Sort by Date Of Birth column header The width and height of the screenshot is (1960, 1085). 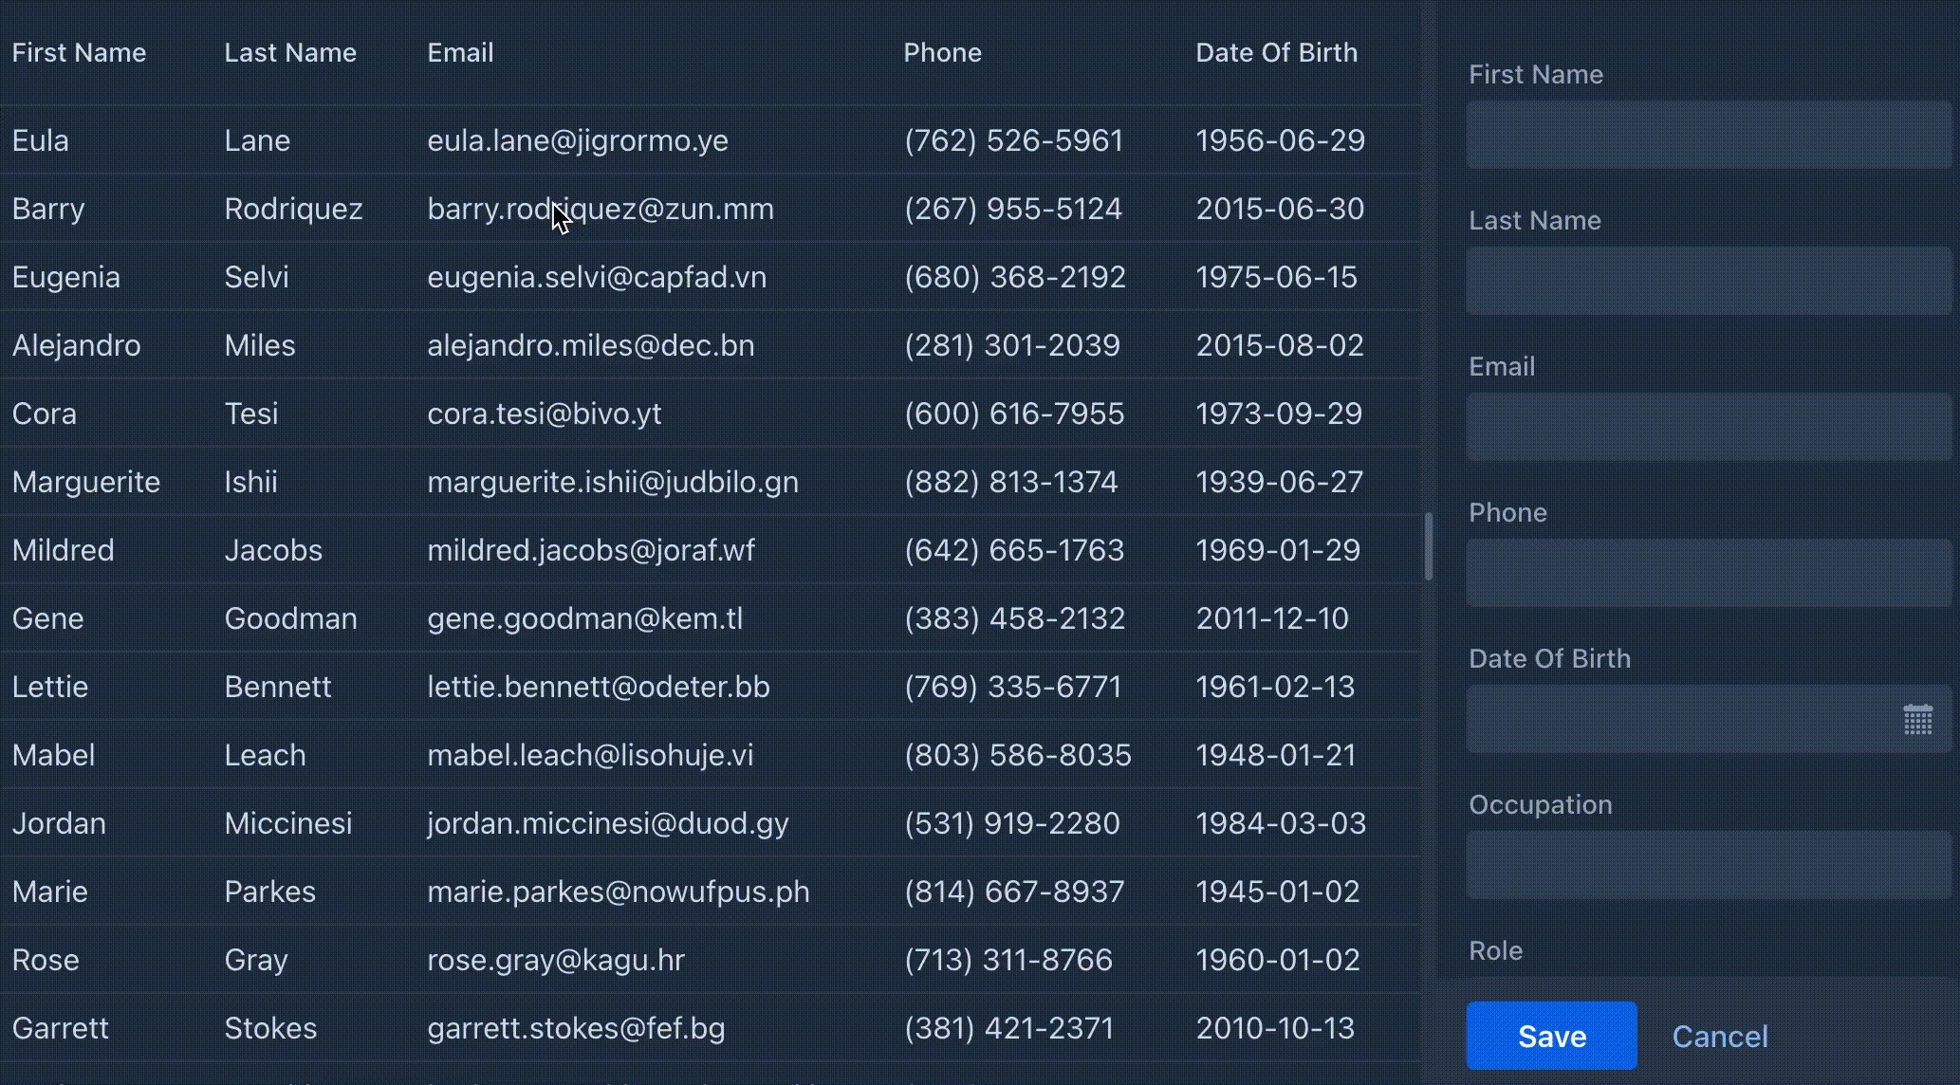[x=1276, y=53]
